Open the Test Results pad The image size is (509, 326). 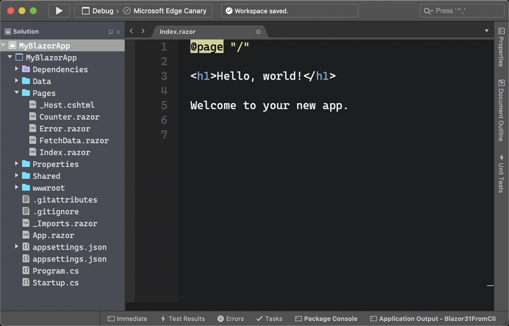(x=183, y=319)
